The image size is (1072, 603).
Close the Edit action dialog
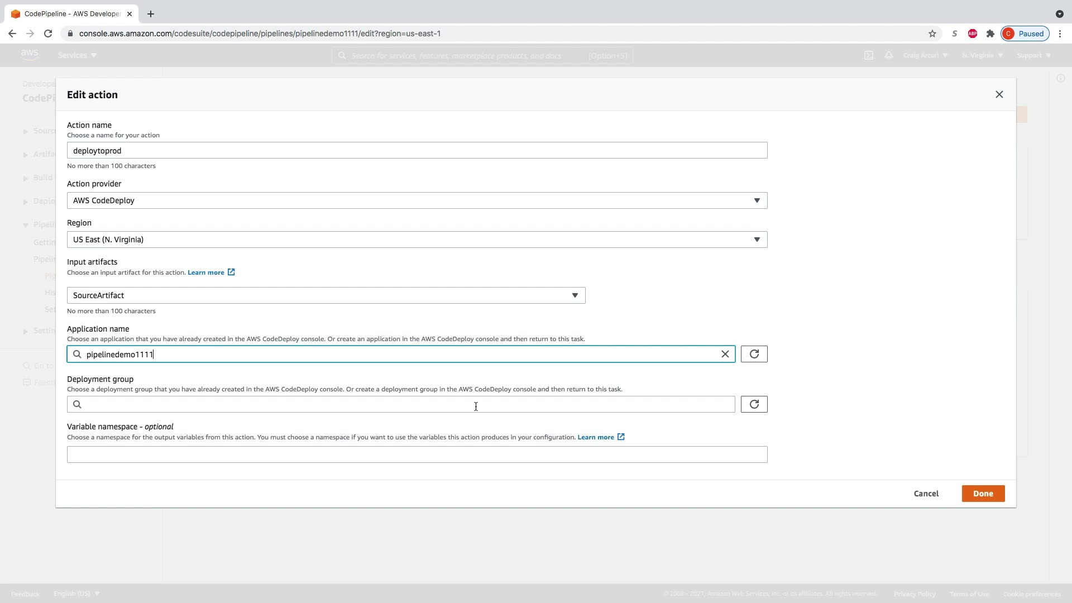pyautogui.click(x=999, y=94)
